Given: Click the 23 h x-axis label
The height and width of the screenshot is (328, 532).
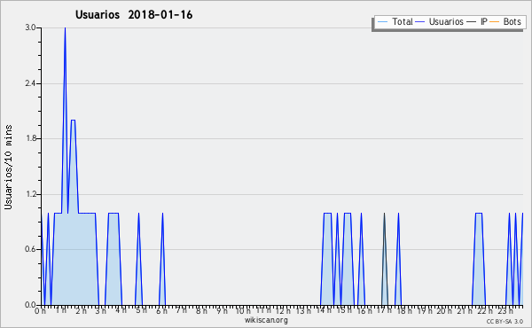Looking at the screenshot, I should click(x=505, y=310).
